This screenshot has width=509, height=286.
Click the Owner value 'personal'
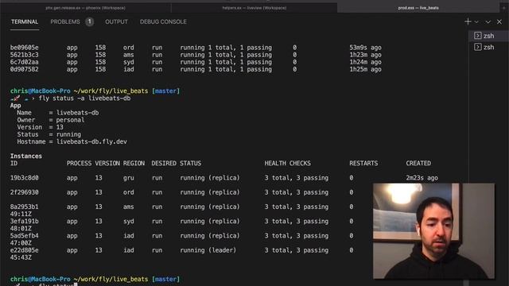[70, 120]
